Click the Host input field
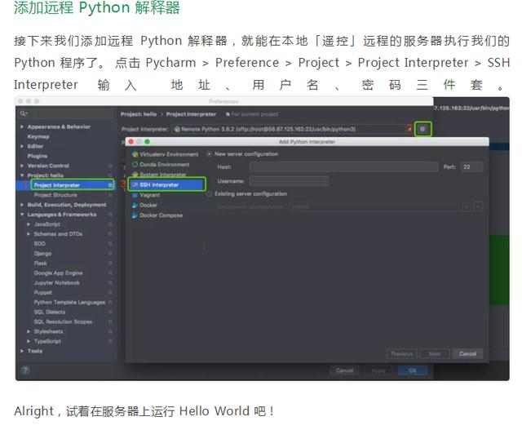The width and height of the screenshot is (522, 430). tap(343, 167)
